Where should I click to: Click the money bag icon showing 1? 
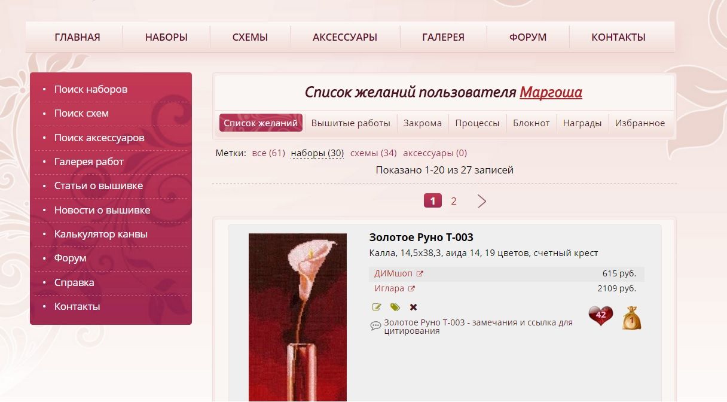coord(632,318)
